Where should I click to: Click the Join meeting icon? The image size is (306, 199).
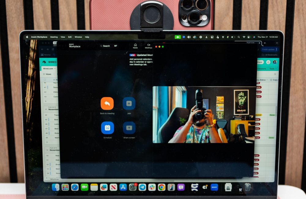coord(129,103)
